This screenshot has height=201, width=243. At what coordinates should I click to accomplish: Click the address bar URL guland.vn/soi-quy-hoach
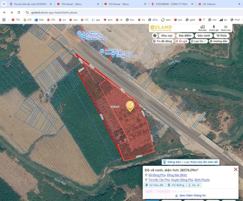pos(54,13)
